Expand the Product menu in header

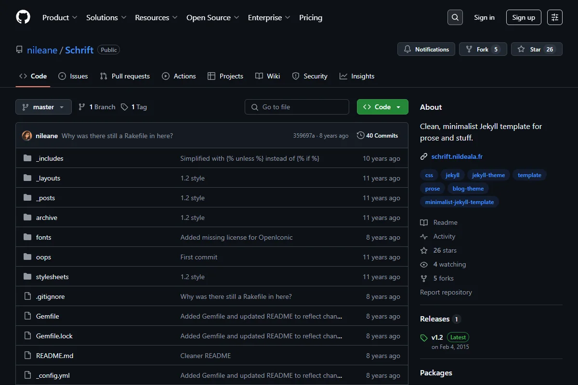coord(60,17)
